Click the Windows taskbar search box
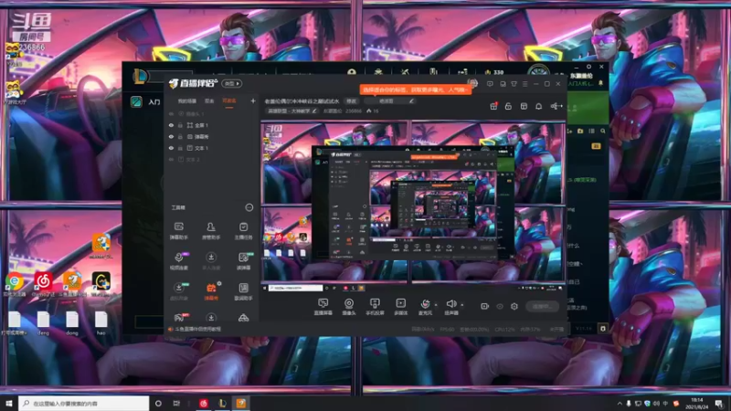Screen dimensions: 731x411 84,403
